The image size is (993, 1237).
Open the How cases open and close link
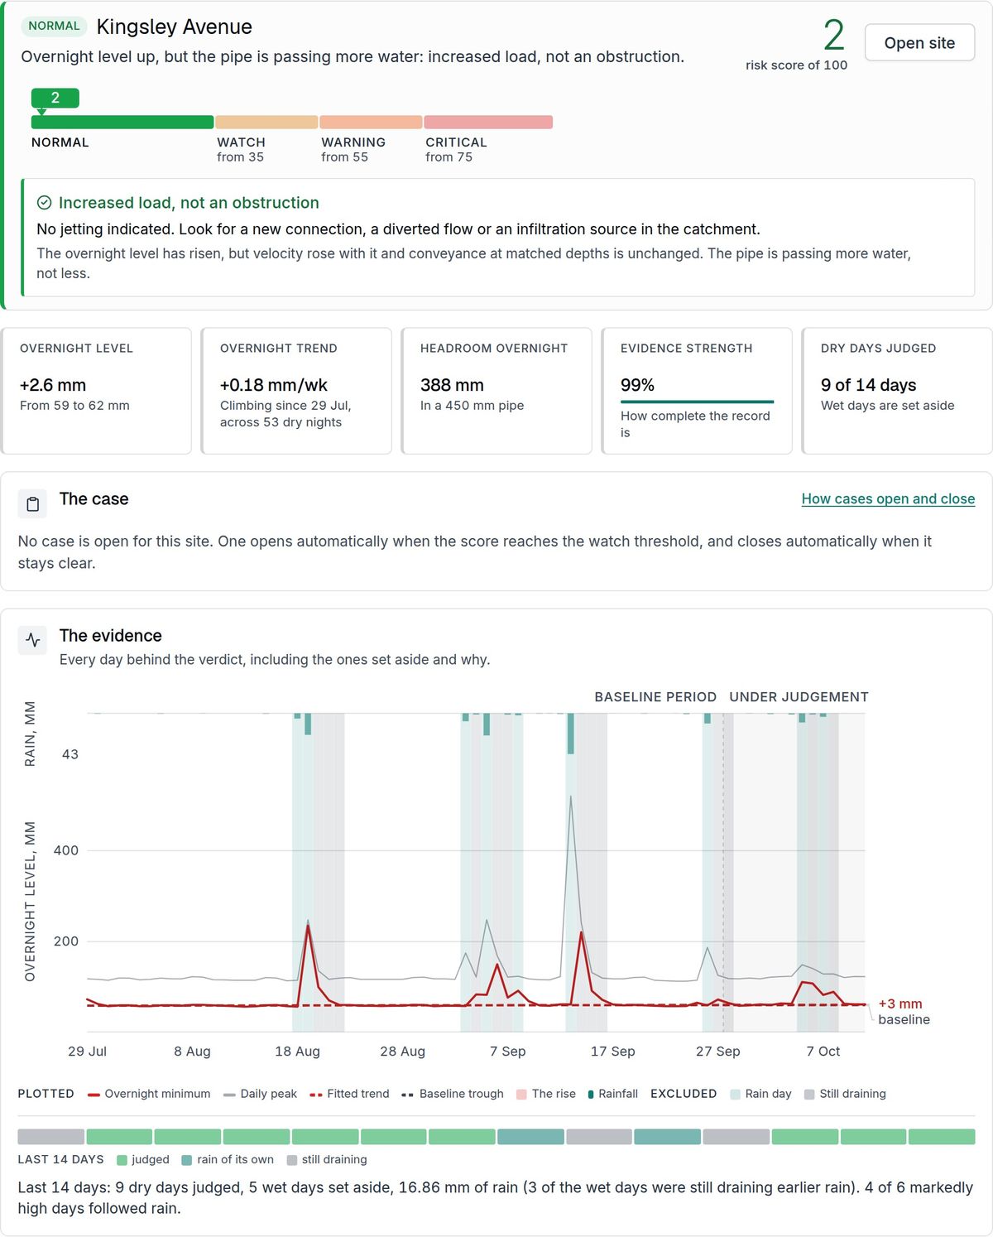pyautogui.click(x=888, y=498)
